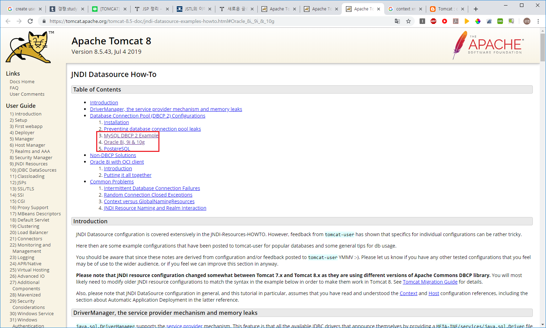Screen dimensions: 546x328
Task: Open '13) SSL/TLS' guide page
Action: [22, 189]
